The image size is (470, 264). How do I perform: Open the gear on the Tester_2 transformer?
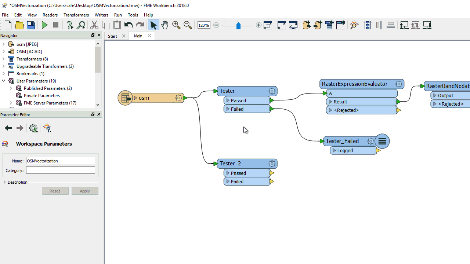tap(272, 164)
